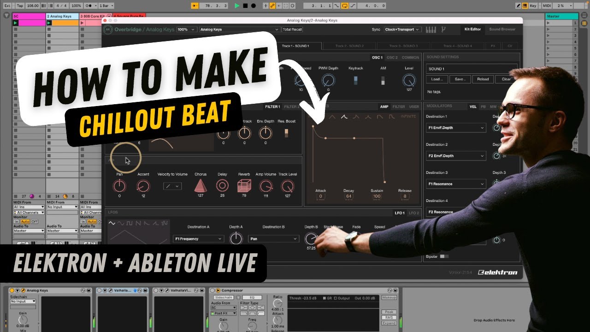Click the Reverb cube icon
This screenshot has width=590, height=332.
click(x=244, y=186)
